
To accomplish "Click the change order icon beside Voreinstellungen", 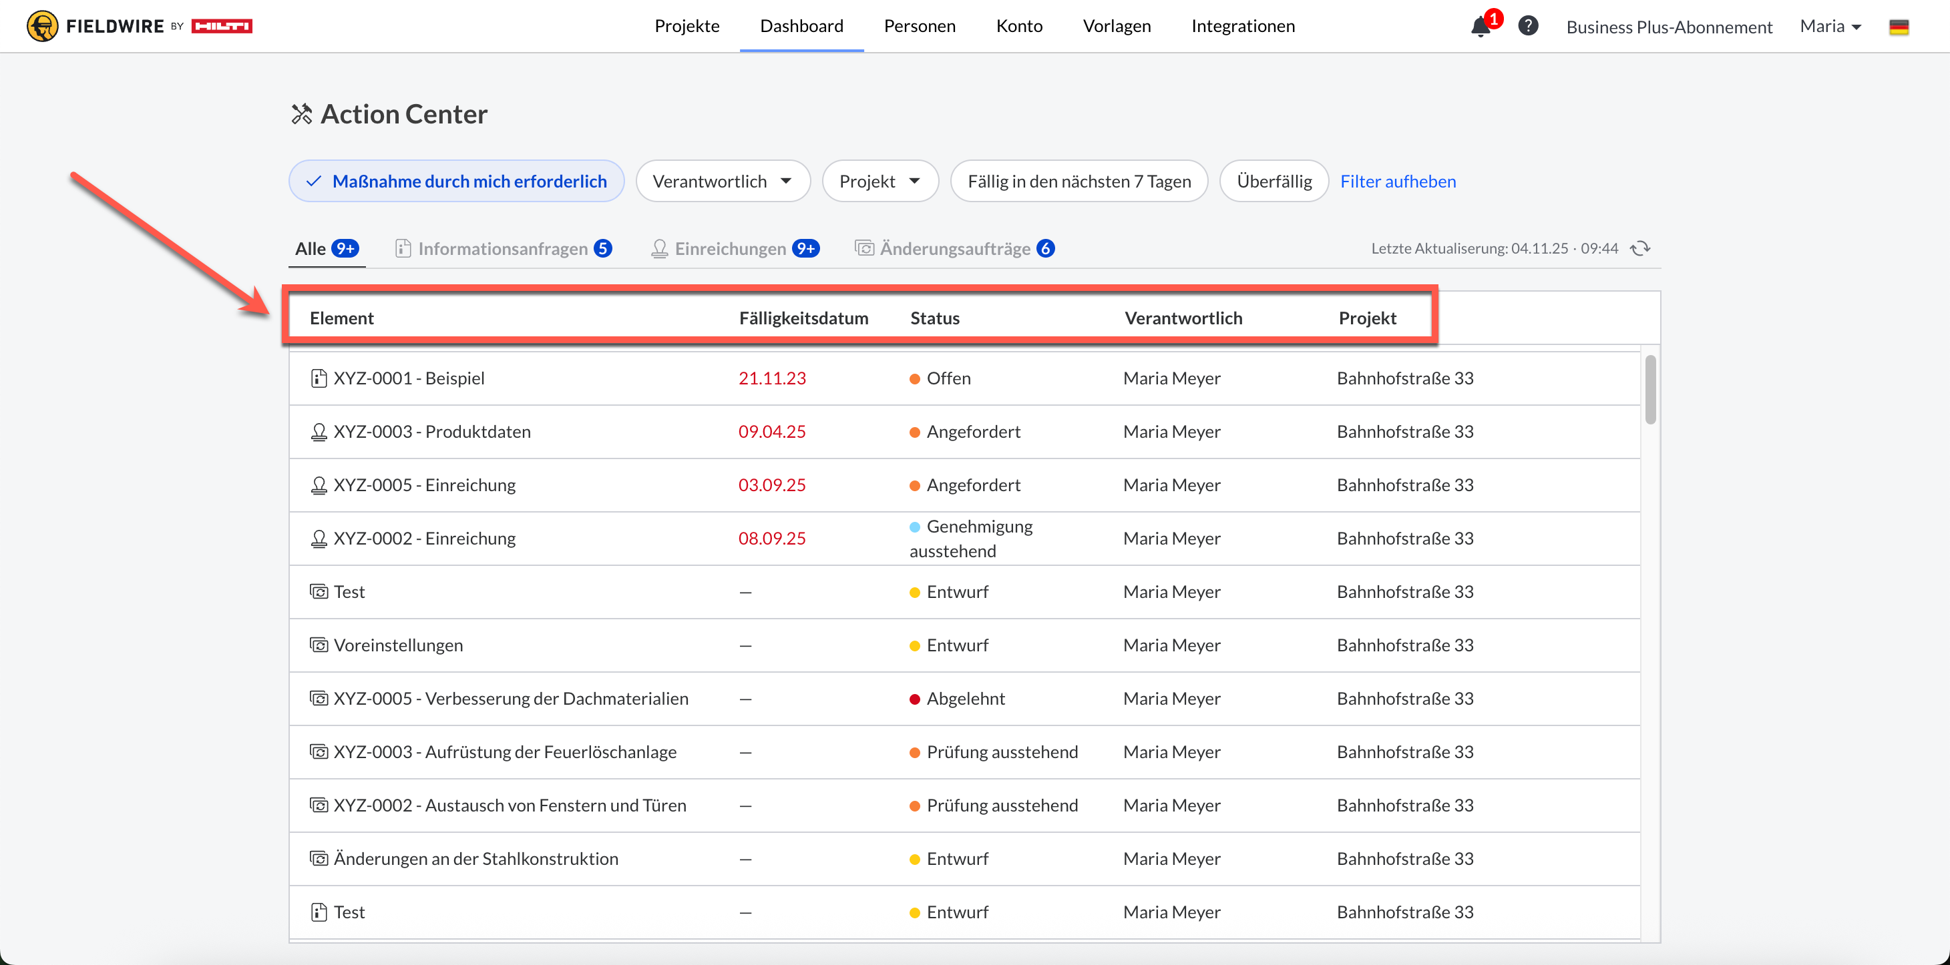I will pyautogui.click(x=319, y=645).
